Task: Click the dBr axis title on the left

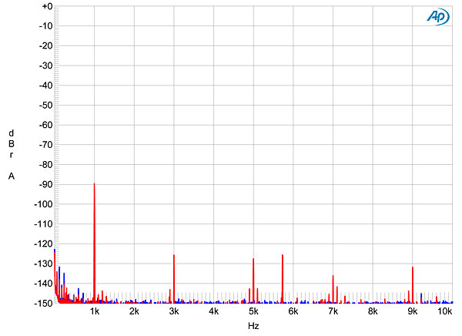Action: pyautogui.click(x=11, y=143)
